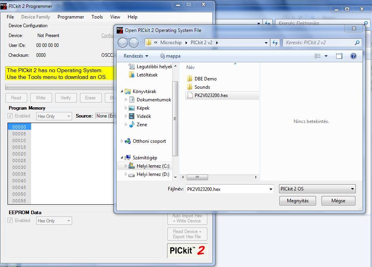The width and height of the screenshot is (372, 267).
Task: Select Dokumentumok library
Action: 150,100
